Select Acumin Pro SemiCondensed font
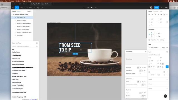Image resolution: width=178 pixels, height=100 pixels. click(x=23, y=67)
